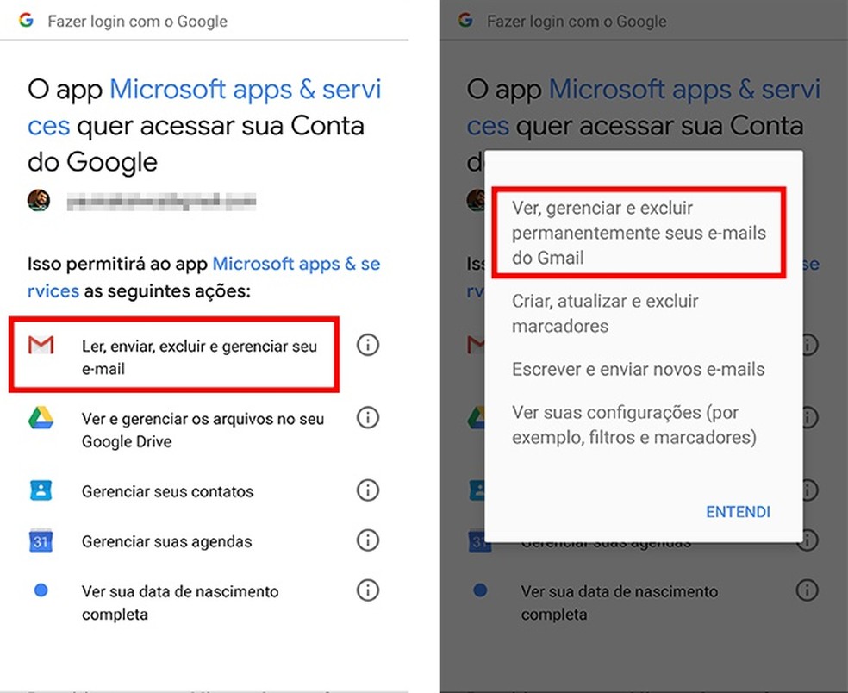Click the account profile picture
Viewport: 848px width, 693px height.
pos(39,201)
